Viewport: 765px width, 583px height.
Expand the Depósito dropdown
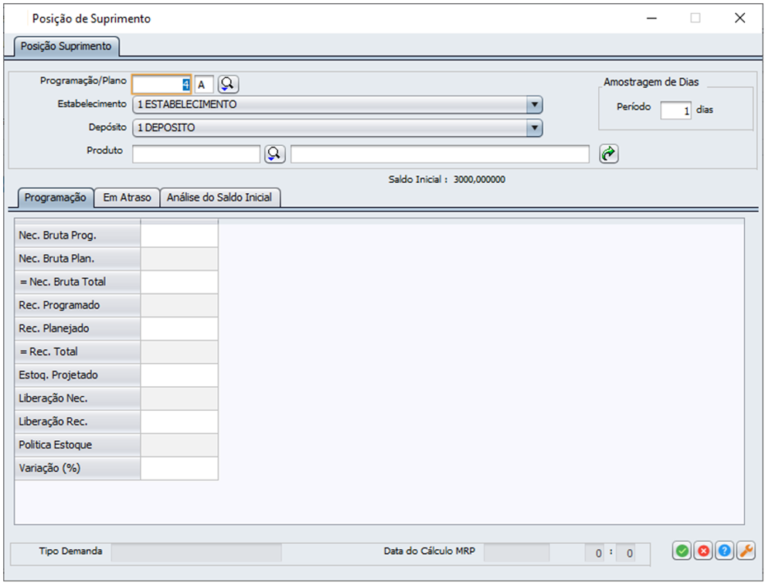point(533,128)
